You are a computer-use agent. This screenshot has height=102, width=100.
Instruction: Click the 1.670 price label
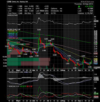coord(83,56)
